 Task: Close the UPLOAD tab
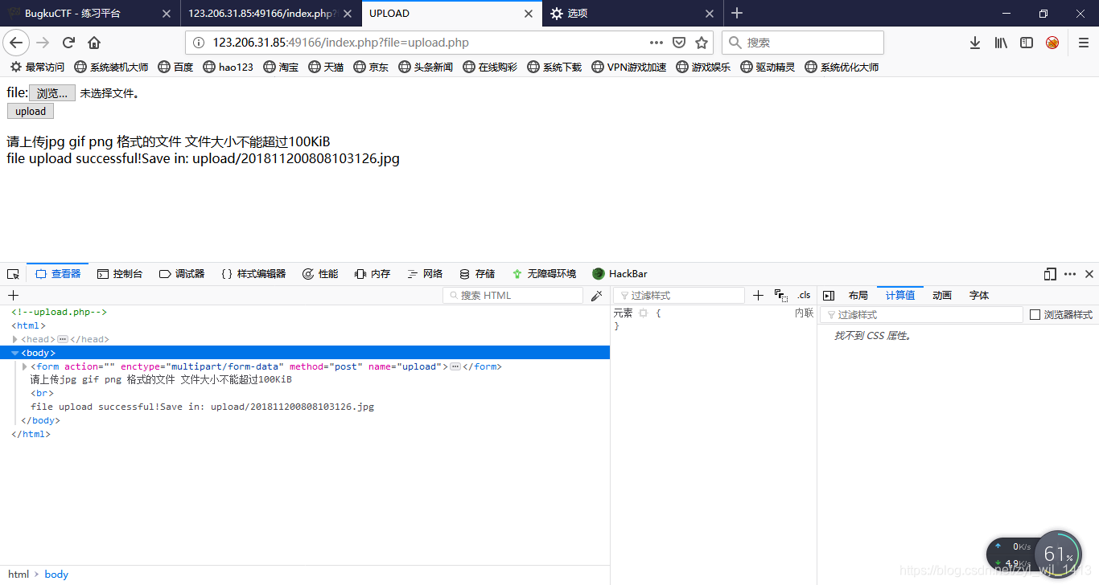(x=529, y=14)
